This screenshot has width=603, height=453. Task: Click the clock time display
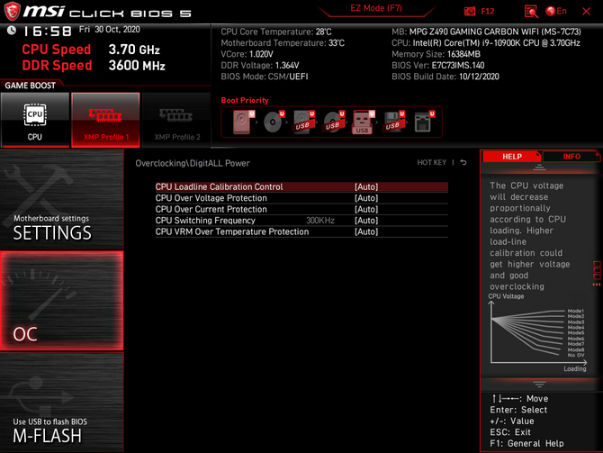tap(48, 32)
